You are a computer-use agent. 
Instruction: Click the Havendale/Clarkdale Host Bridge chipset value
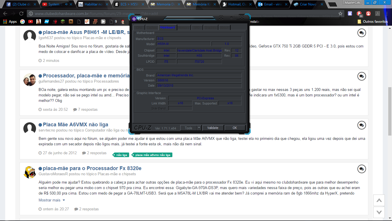pos(199,50)
